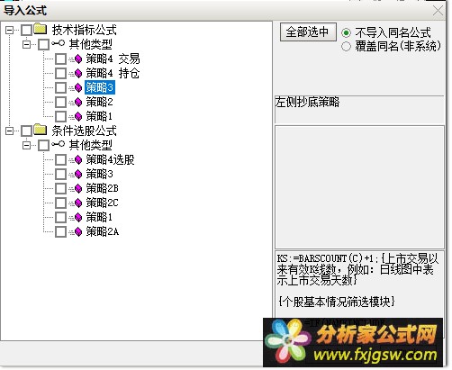Click the folder icon beside 条件选股公式

40,130
